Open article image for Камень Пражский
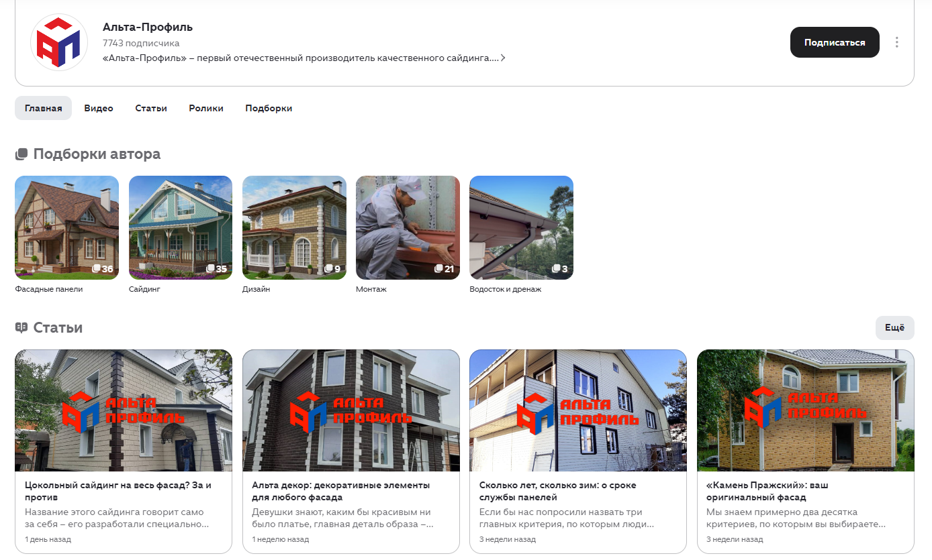This screenshot has height=560, width=932. (805, 410)
